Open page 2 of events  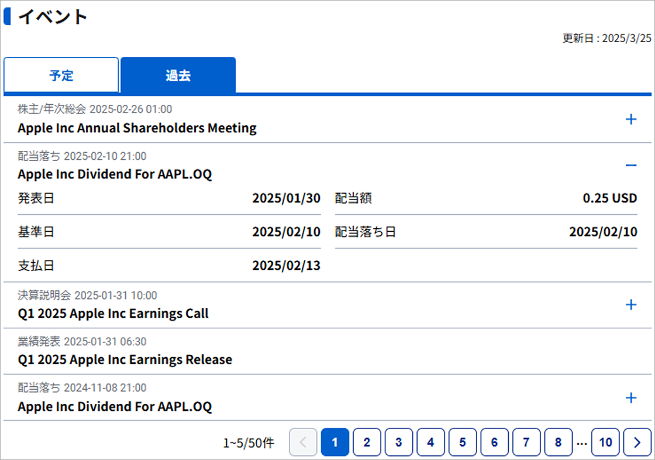pos(367,442)
